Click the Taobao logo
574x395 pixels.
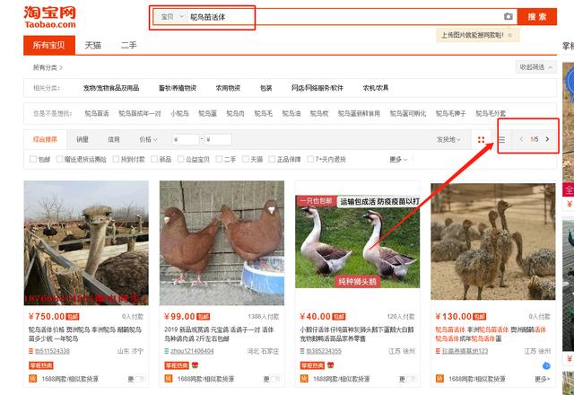point(50,17)
